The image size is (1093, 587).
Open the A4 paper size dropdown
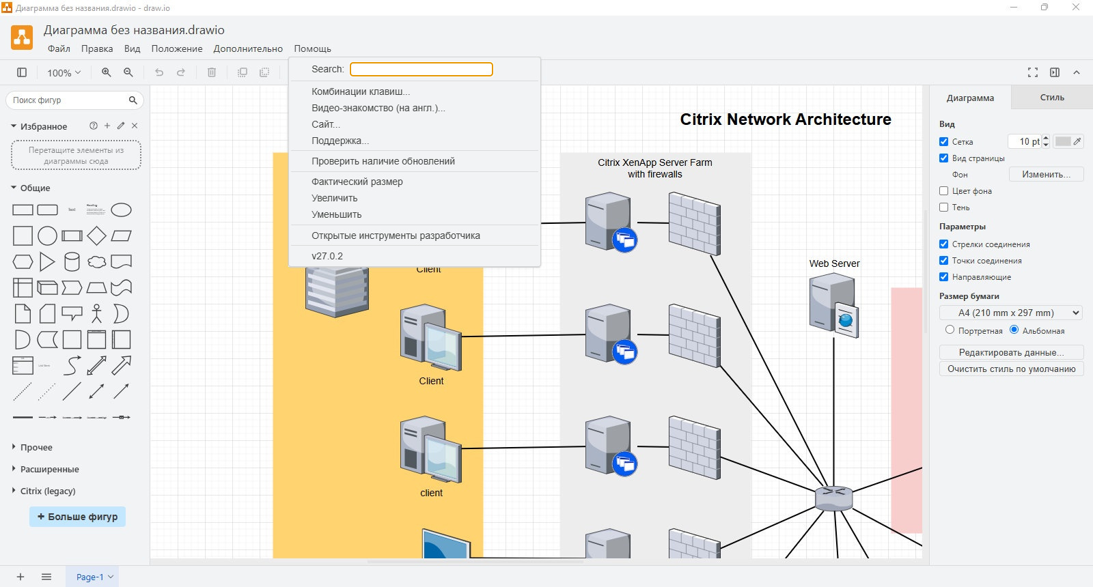pyautogui.click(x=1011, y=313)
